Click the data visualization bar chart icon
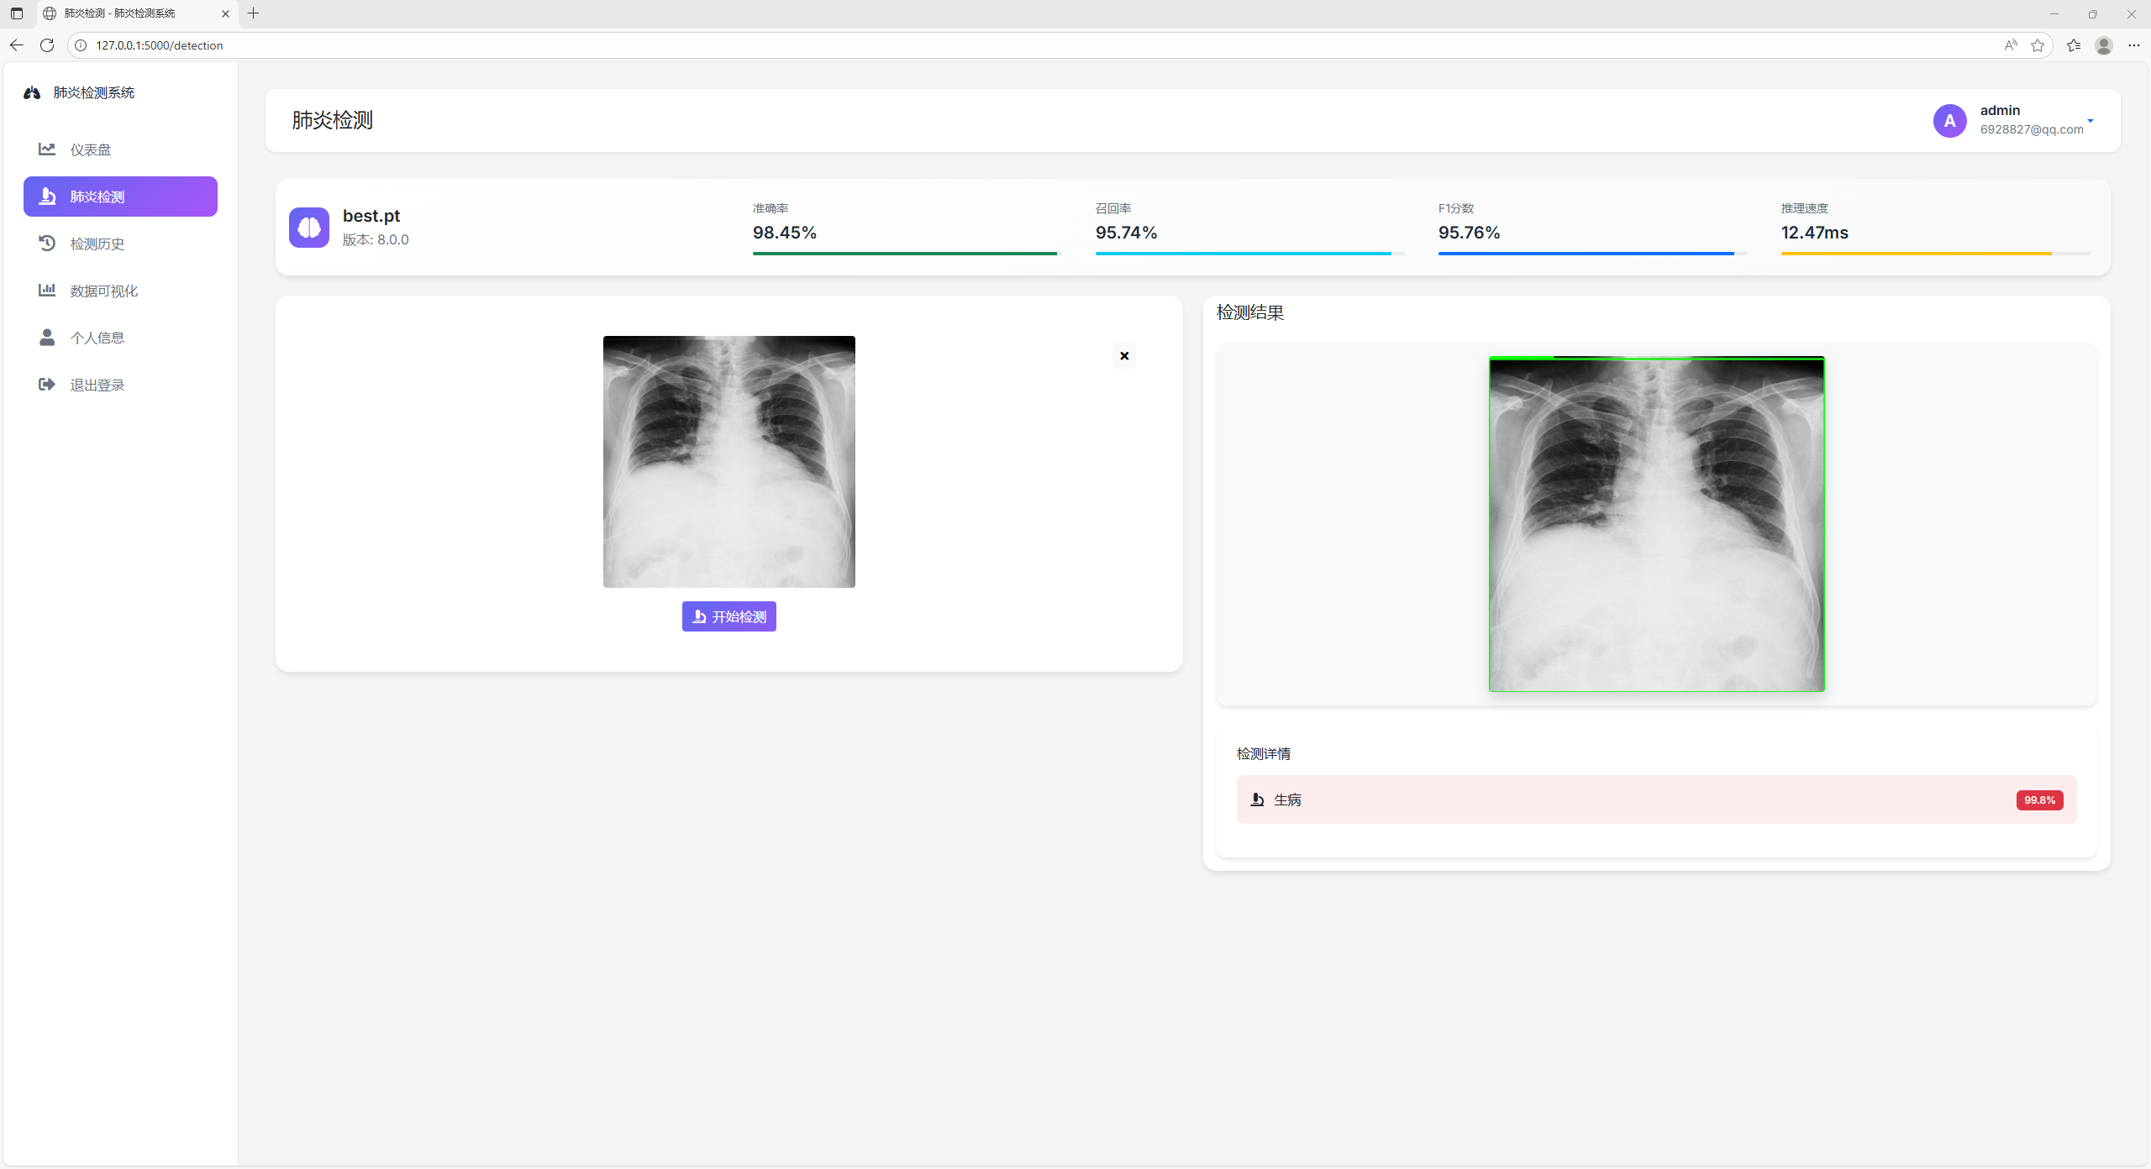The image size is (2151, 1169). pos(47,290)
